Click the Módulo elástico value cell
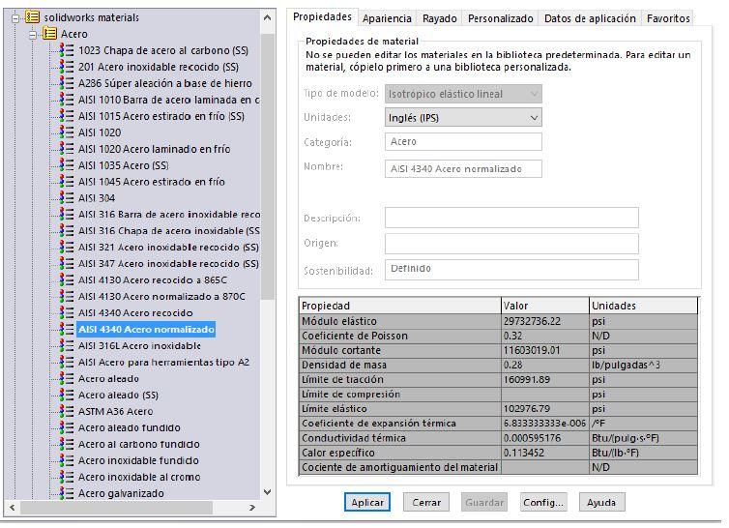Image resolution: width=729 pixels, height=528 pixels. [544, 321]
